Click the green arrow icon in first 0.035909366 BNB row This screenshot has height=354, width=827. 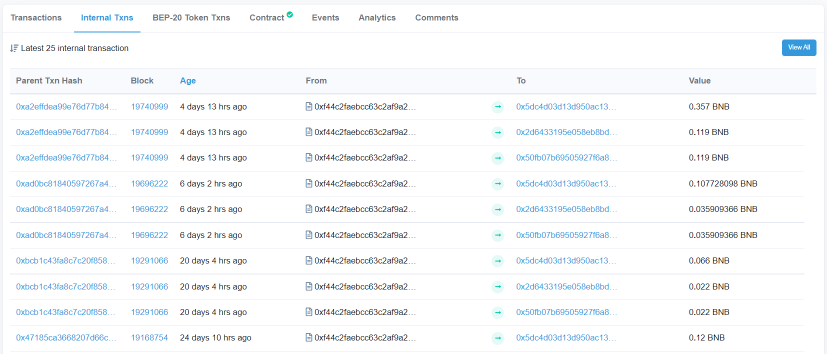497,209
